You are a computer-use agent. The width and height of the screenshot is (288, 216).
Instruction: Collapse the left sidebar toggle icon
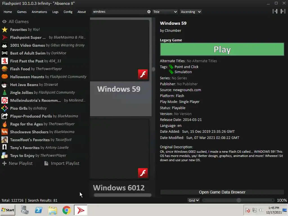(x=275, y=11)
